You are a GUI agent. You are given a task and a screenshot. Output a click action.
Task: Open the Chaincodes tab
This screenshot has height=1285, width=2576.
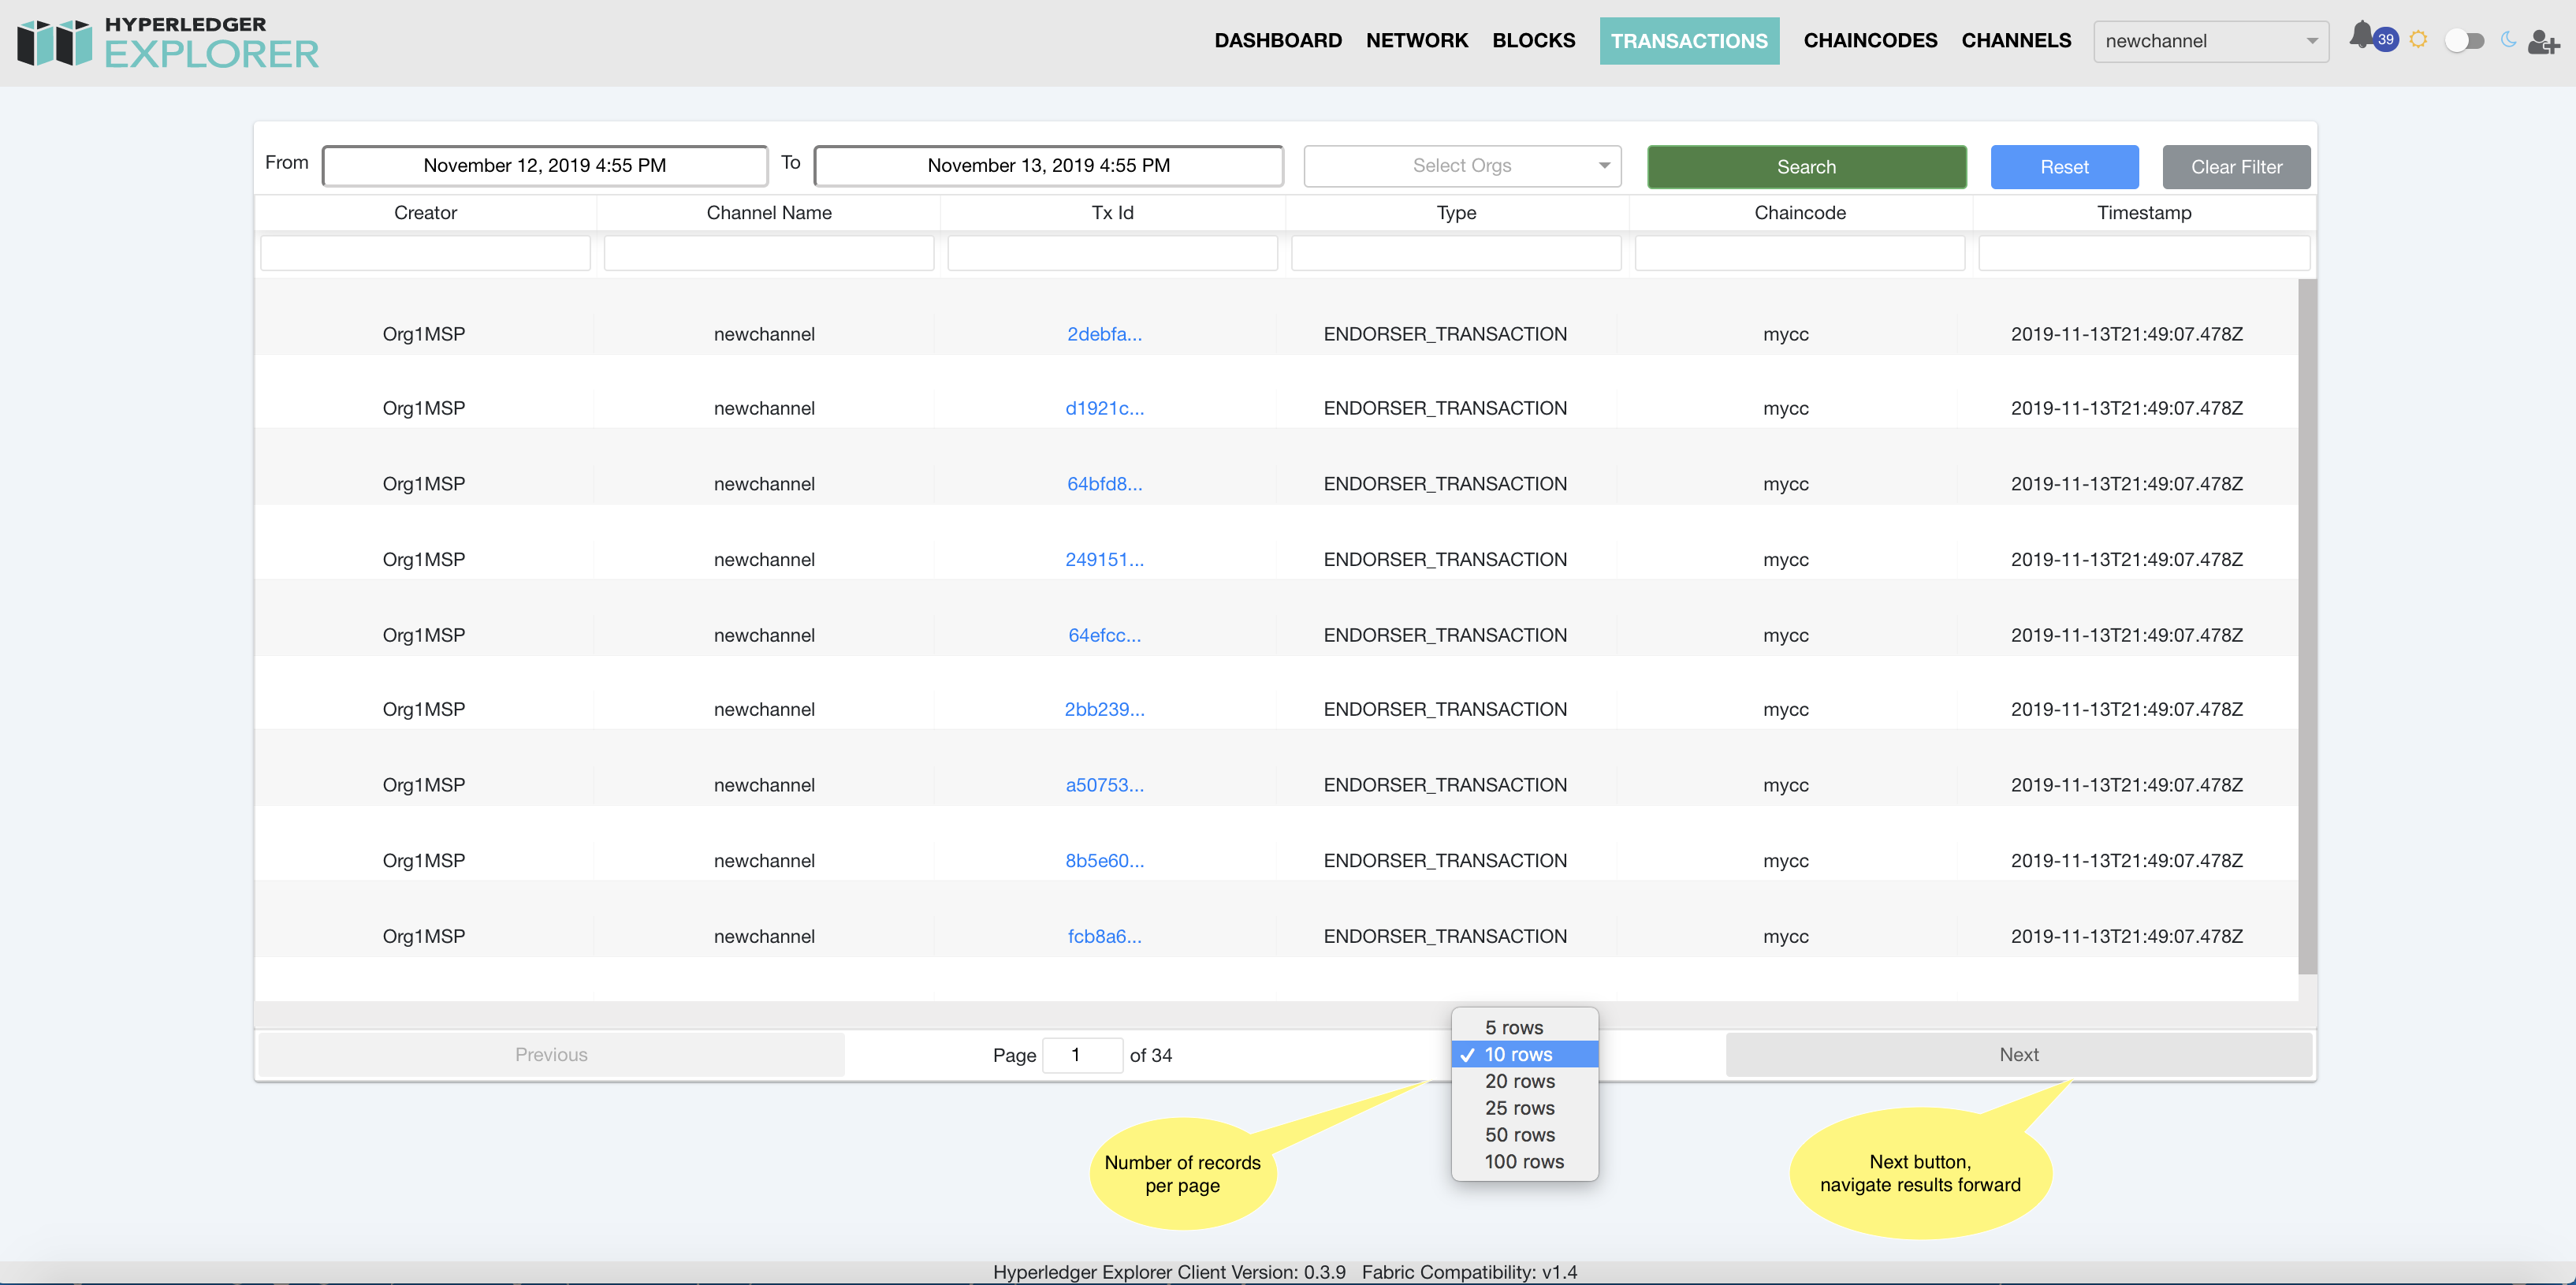[x=1870, y=41]
